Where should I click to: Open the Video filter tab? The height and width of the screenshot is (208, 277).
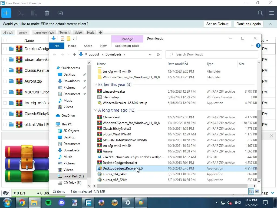coord(78,32)
